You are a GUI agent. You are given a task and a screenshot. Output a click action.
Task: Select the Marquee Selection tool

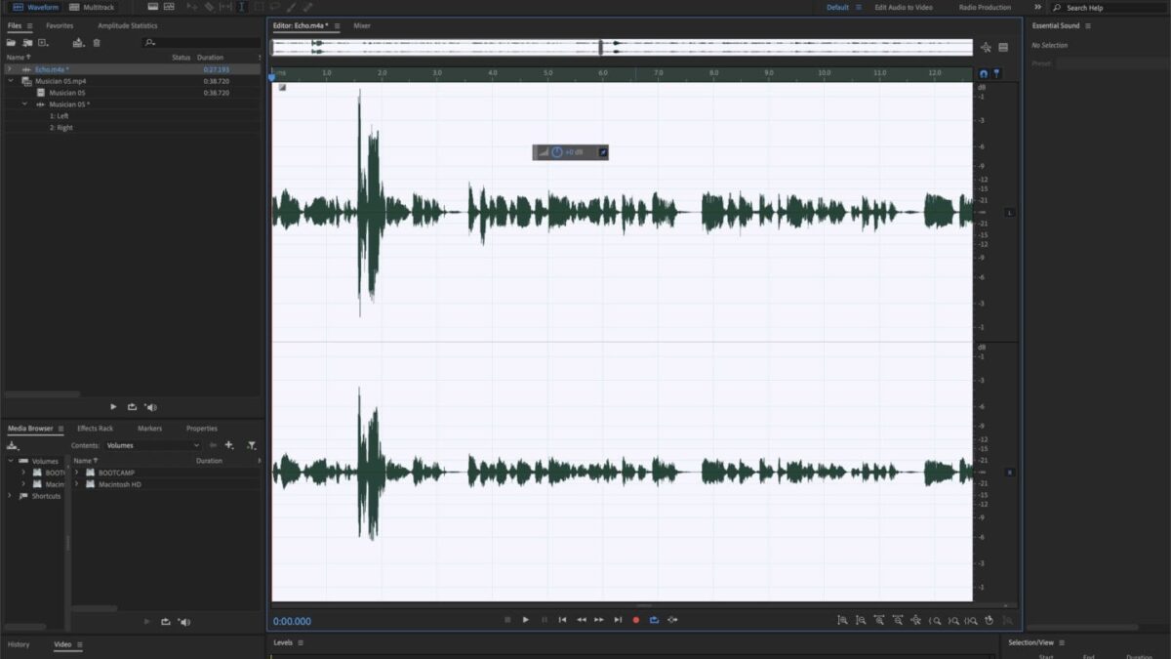(x=259, y=7)
